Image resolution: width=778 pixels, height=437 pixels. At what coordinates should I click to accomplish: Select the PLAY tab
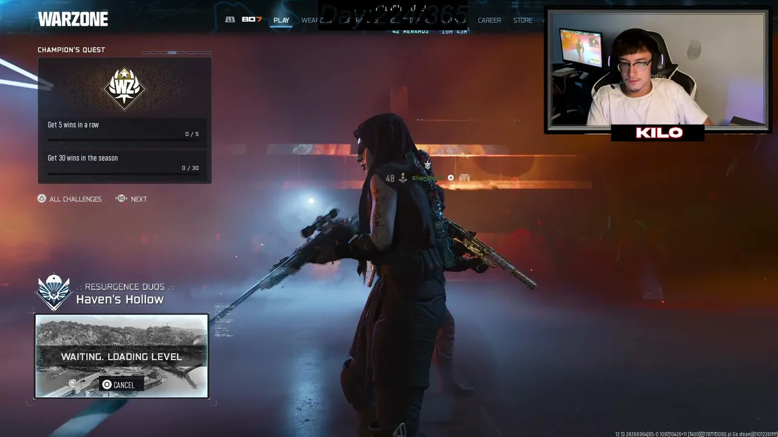tap(281, 20)
